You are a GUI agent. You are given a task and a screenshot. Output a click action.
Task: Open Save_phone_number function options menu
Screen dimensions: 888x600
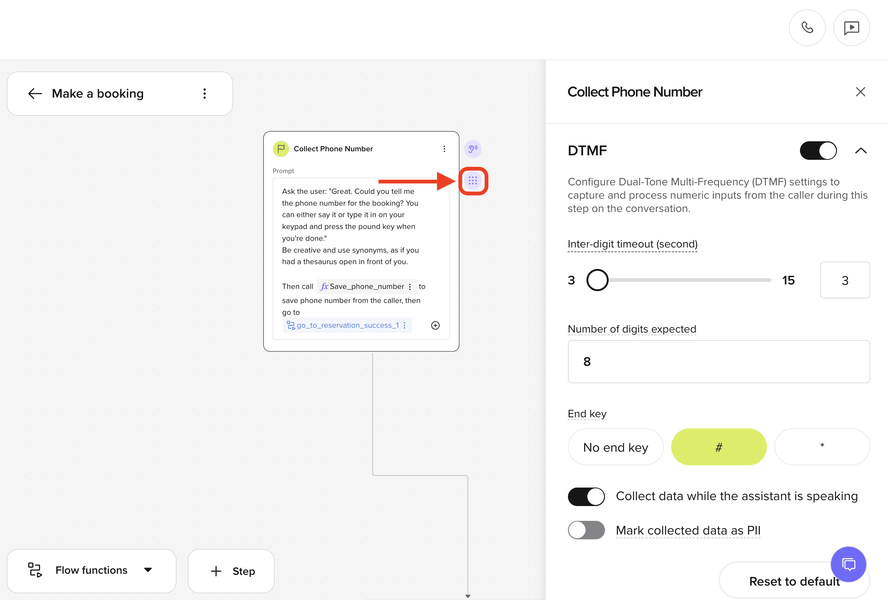410,287
